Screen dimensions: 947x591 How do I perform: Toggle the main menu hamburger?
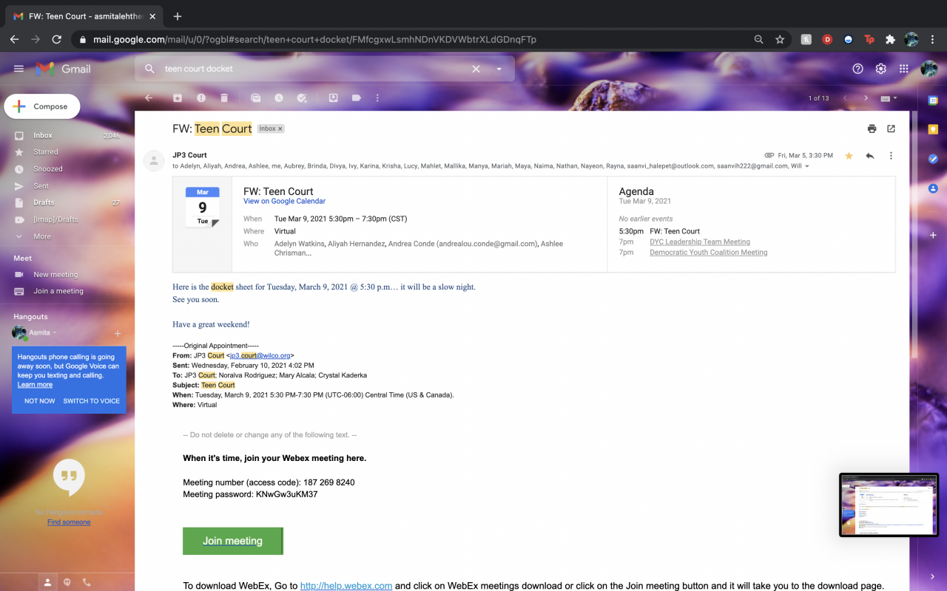coord(18,69)
